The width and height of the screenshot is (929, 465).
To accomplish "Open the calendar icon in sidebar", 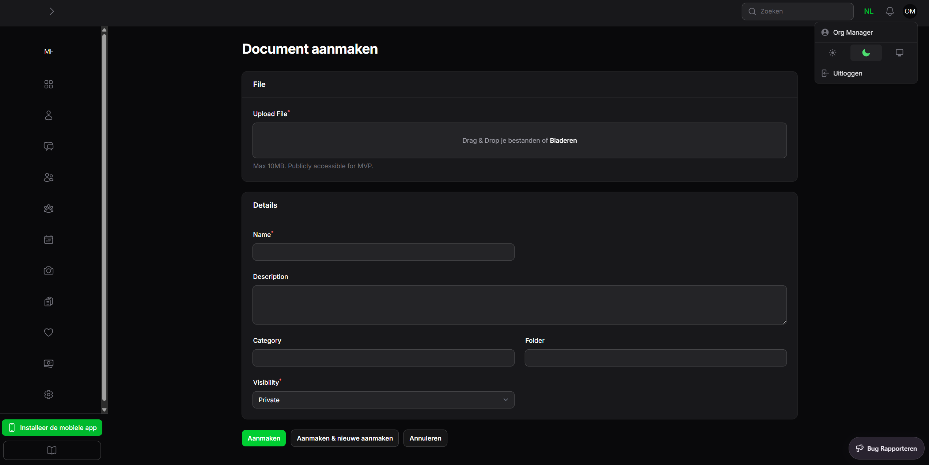I will (x=49, y=239).
